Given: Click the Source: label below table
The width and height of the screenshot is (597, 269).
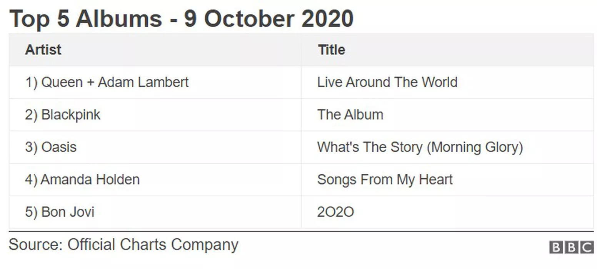Looking at the screenshot, I should 35,245.
